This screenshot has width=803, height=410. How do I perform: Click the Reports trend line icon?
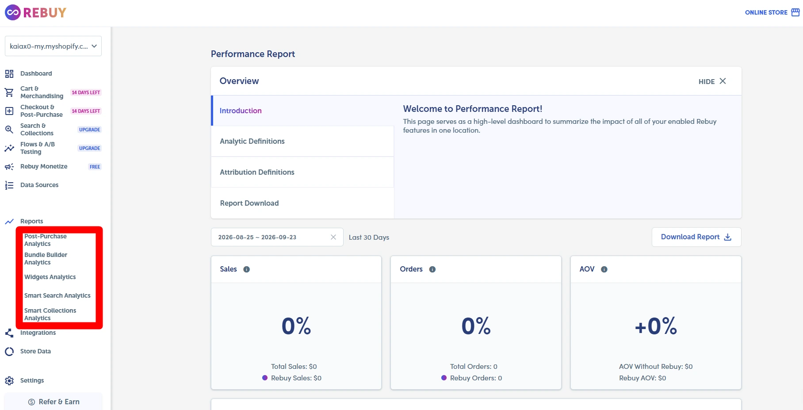click(x=9, y=222)
